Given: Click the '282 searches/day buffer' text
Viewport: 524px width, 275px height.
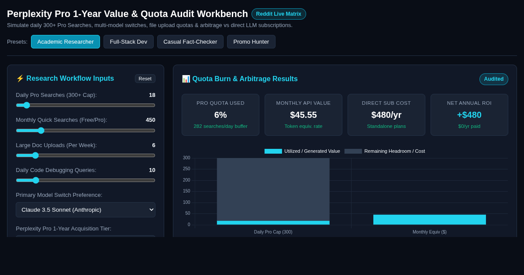Looking at the screenshot, I should (x=221, y=126).
